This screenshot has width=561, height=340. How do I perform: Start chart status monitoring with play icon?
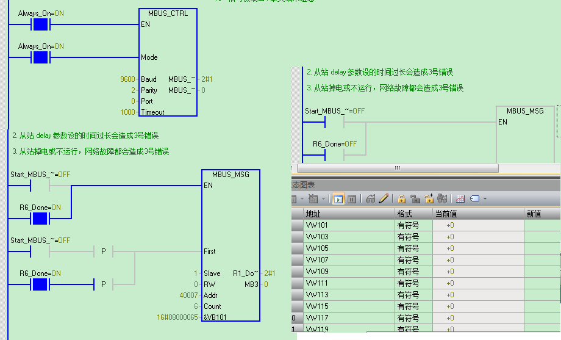coord(338,198)
